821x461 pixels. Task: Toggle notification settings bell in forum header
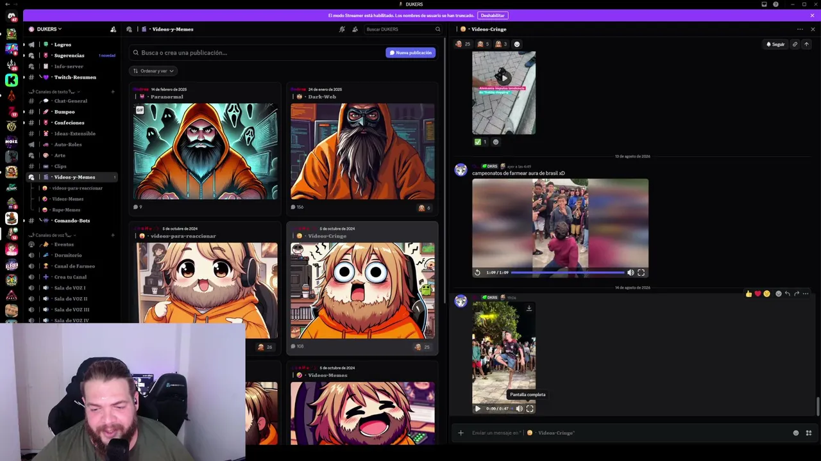click(x=342, y=29)
